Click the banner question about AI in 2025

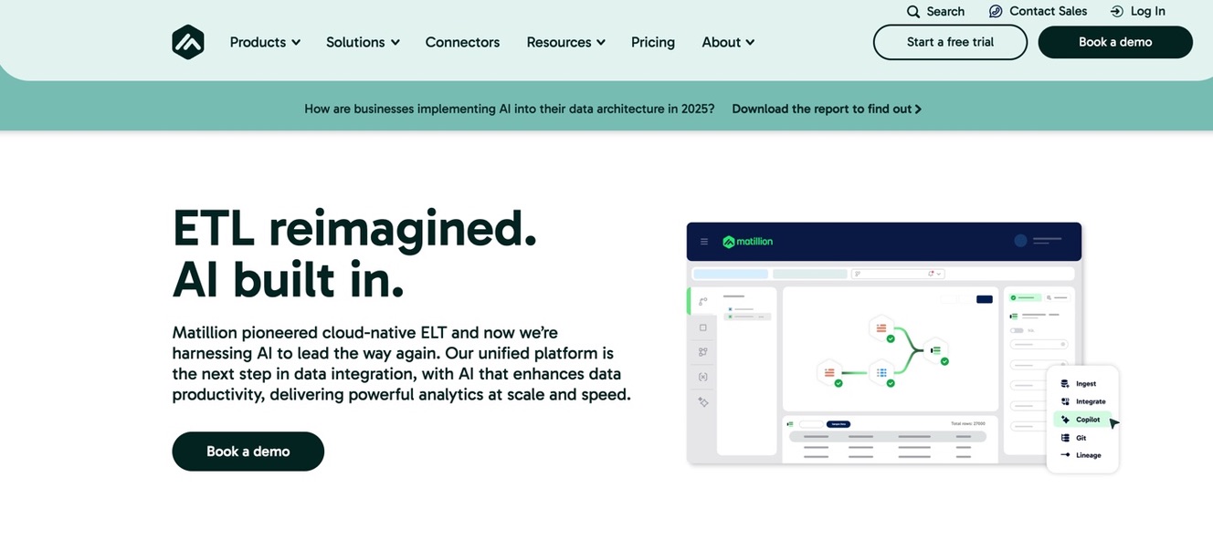click(510, 109)
